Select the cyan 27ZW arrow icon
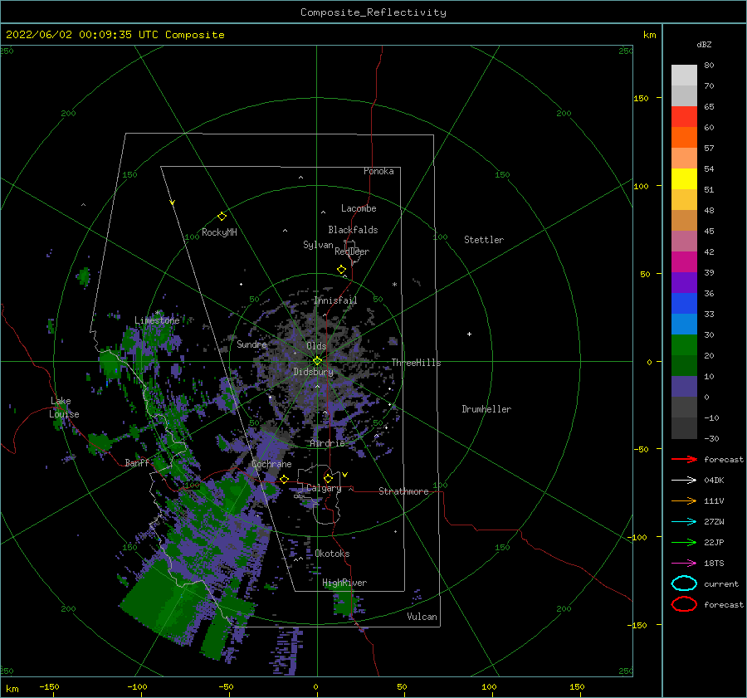747x698 pixels. point(684,522)
